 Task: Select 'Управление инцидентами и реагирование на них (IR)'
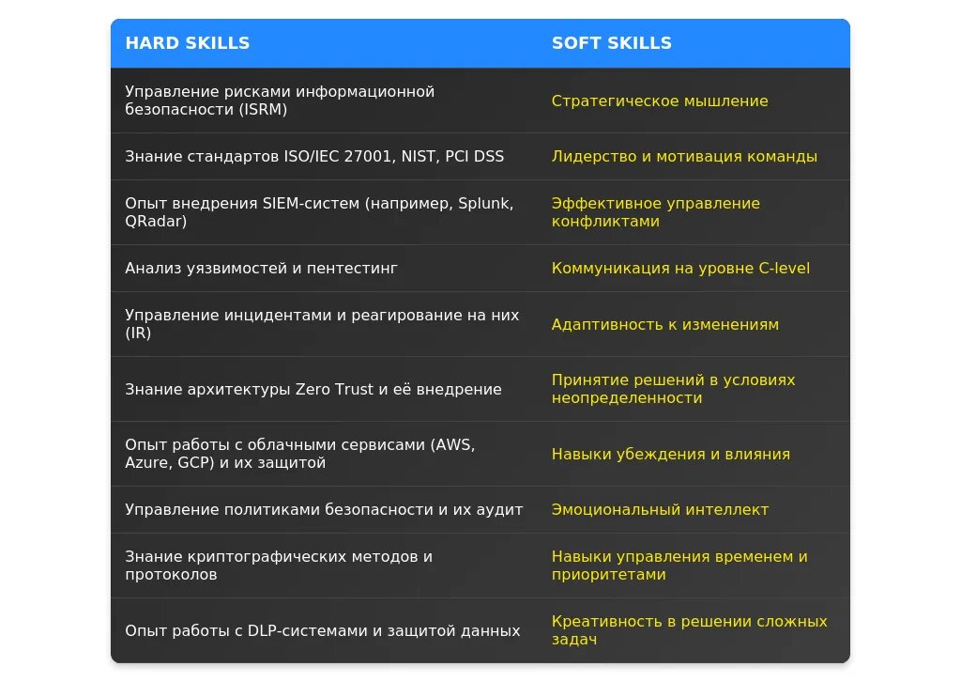point(324,324)
